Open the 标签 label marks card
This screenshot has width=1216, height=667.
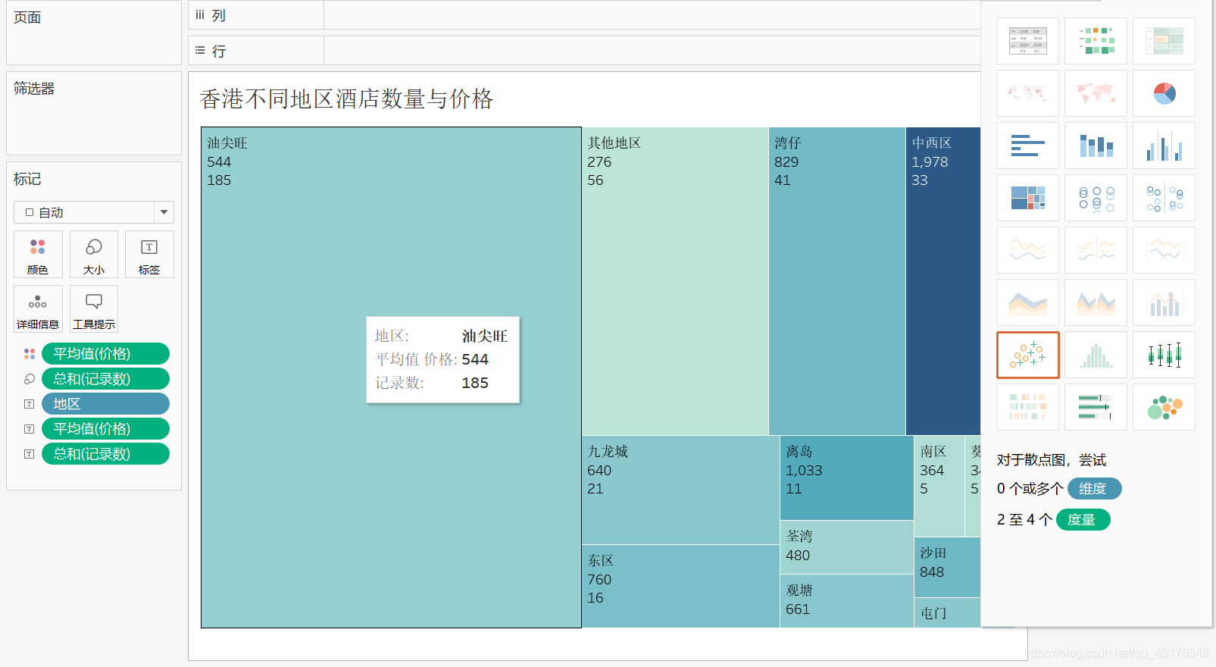(149, 255)
